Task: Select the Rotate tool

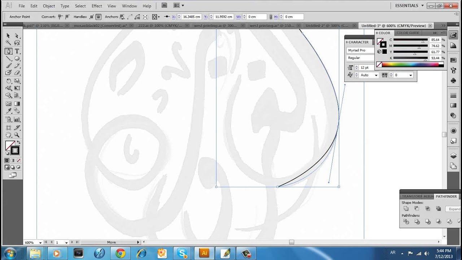Action: coord(8,81)
